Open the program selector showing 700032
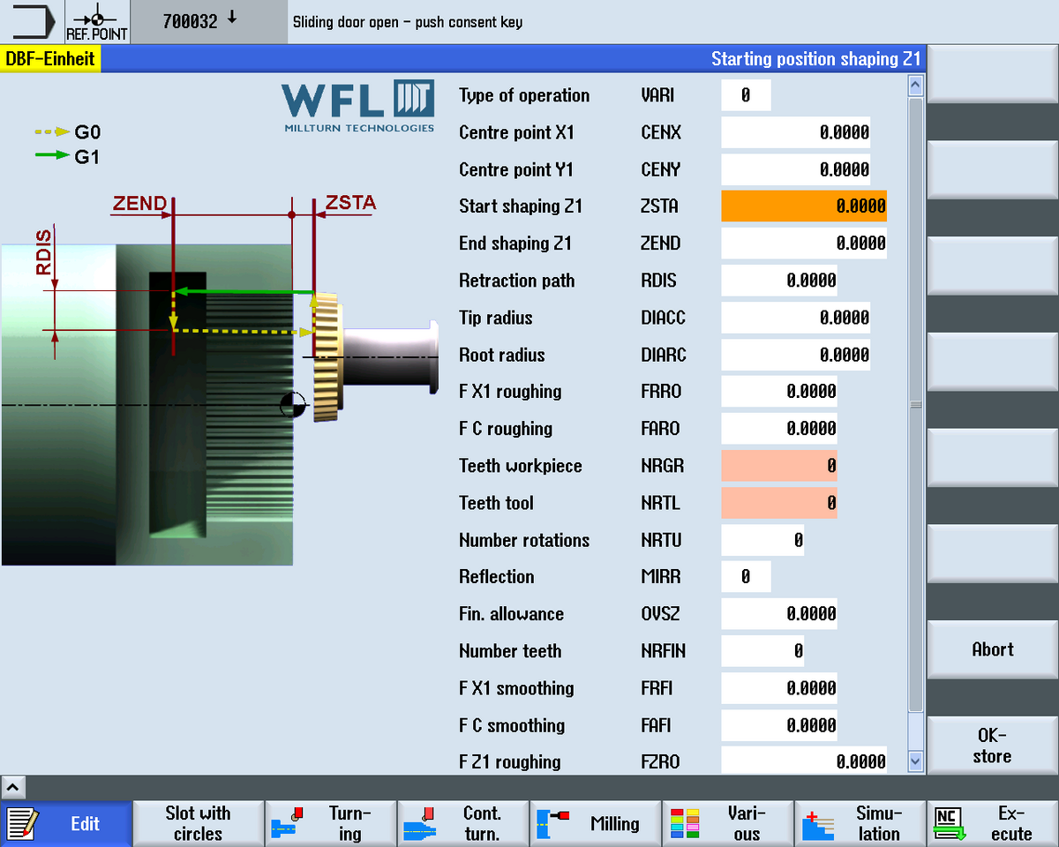 pos(208,22)
